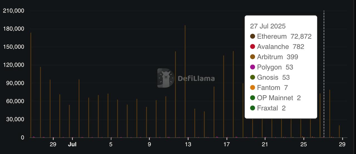Click the Ethereum 72,872 tooltip value

click(x=301, y=36)
